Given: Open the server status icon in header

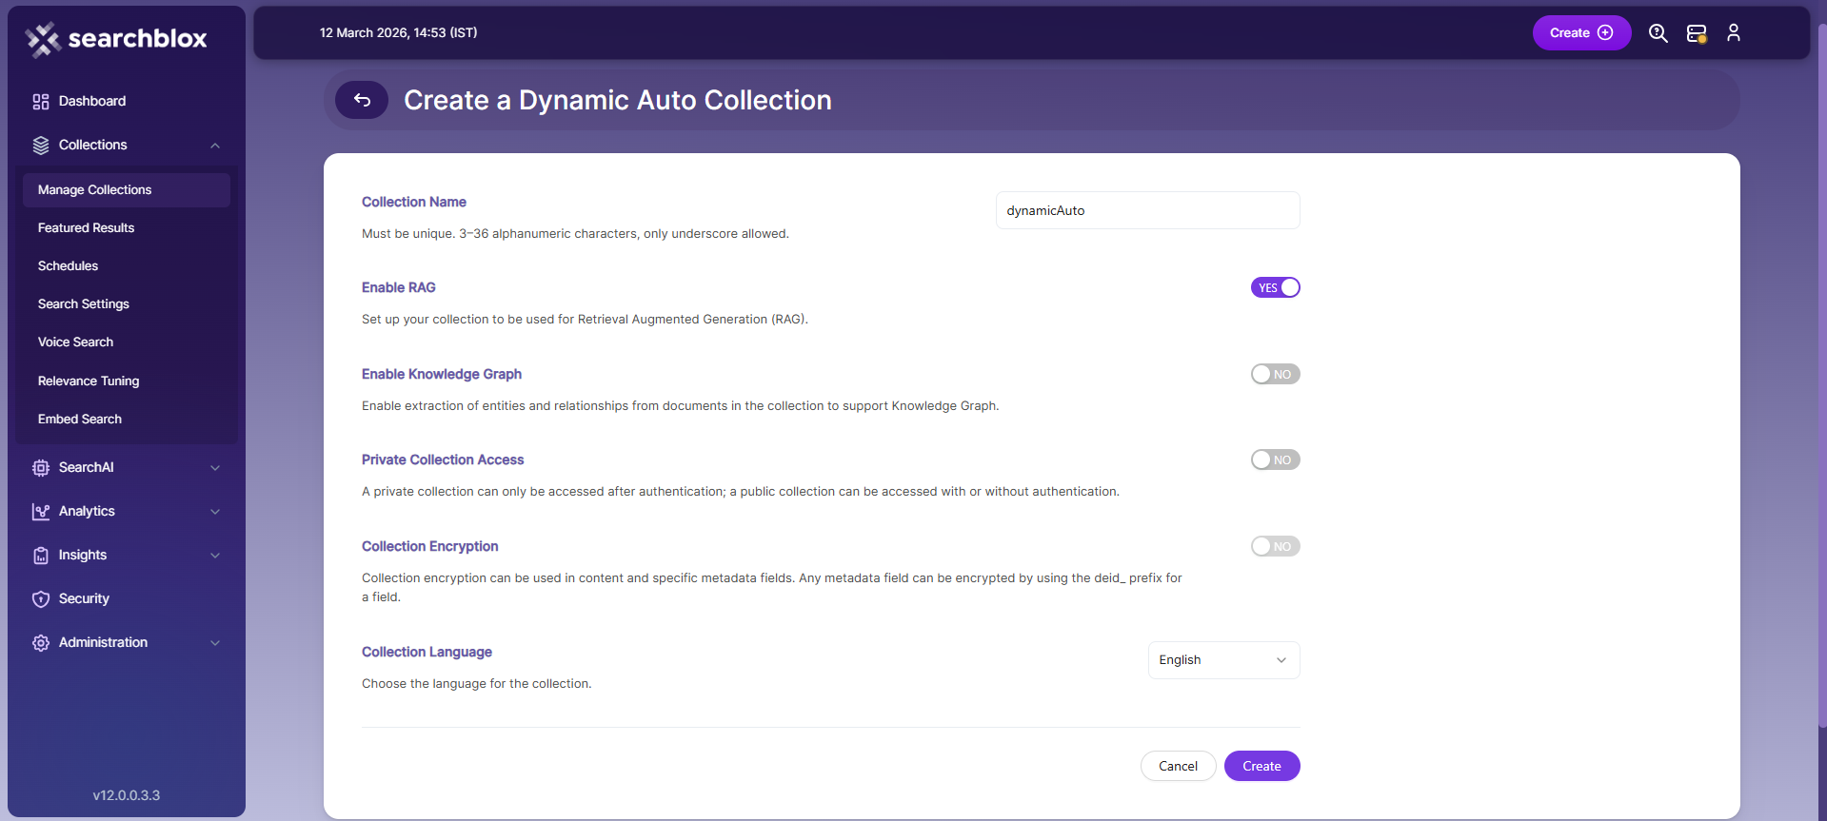Looking at the screenshot, I should pos(1697,33).
